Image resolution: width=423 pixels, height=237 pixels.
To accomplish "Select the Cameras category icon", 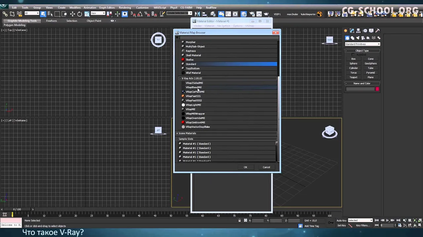I will [363, 38].
